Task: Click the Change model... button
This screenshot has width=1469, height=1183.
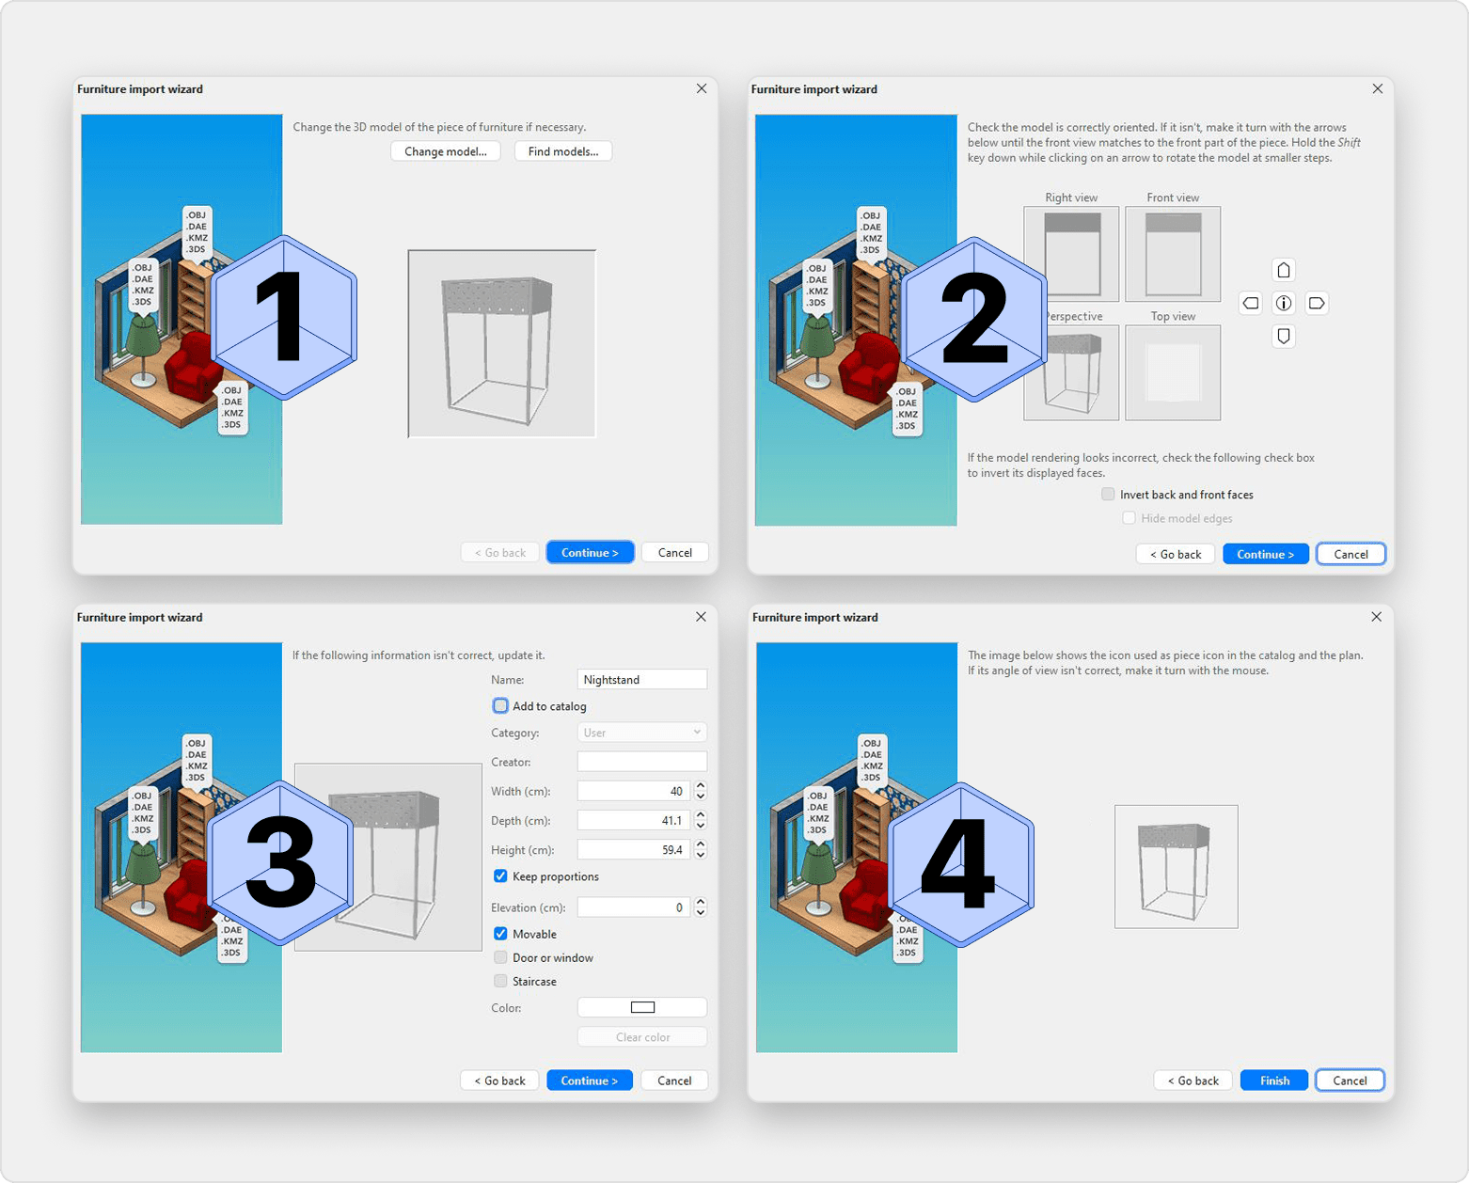Action: [x=445, y=151]
